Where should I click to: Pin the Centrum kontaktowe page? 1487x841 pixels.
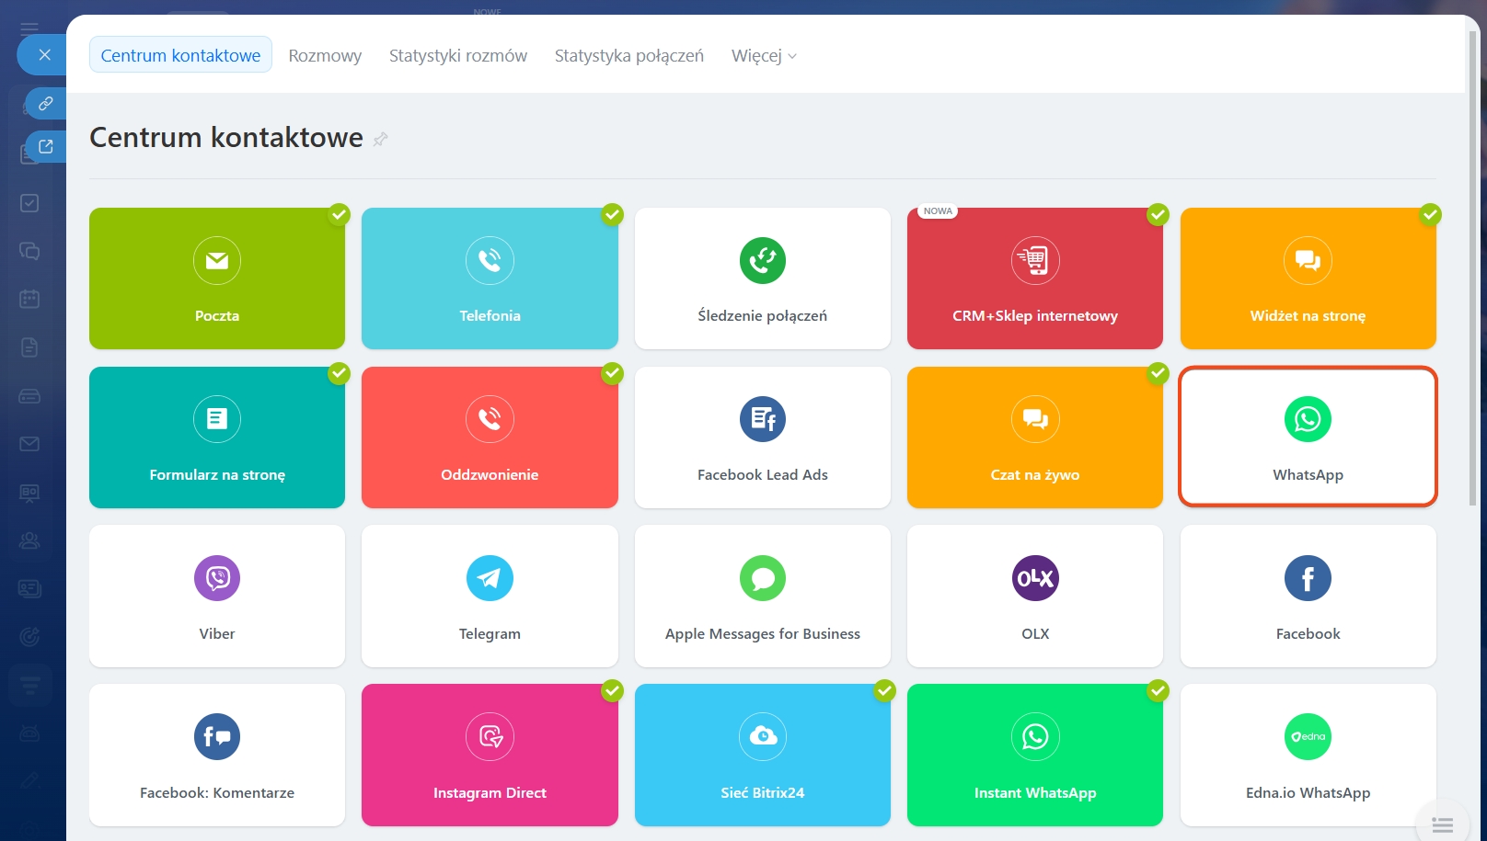pyautogui.click(x=380, y=140)
